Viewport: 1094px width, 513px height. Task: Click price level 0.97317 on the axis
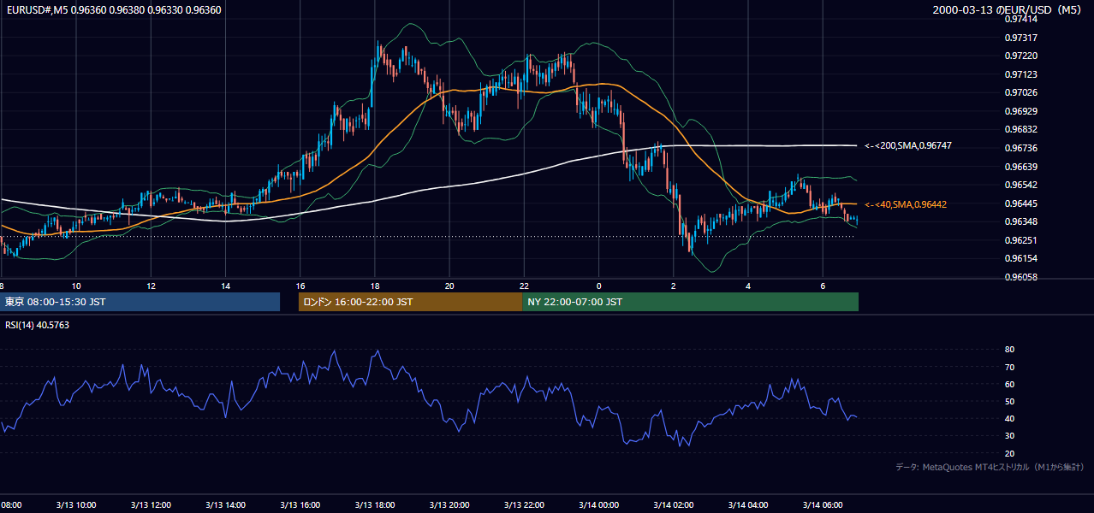pos(1022,38)
